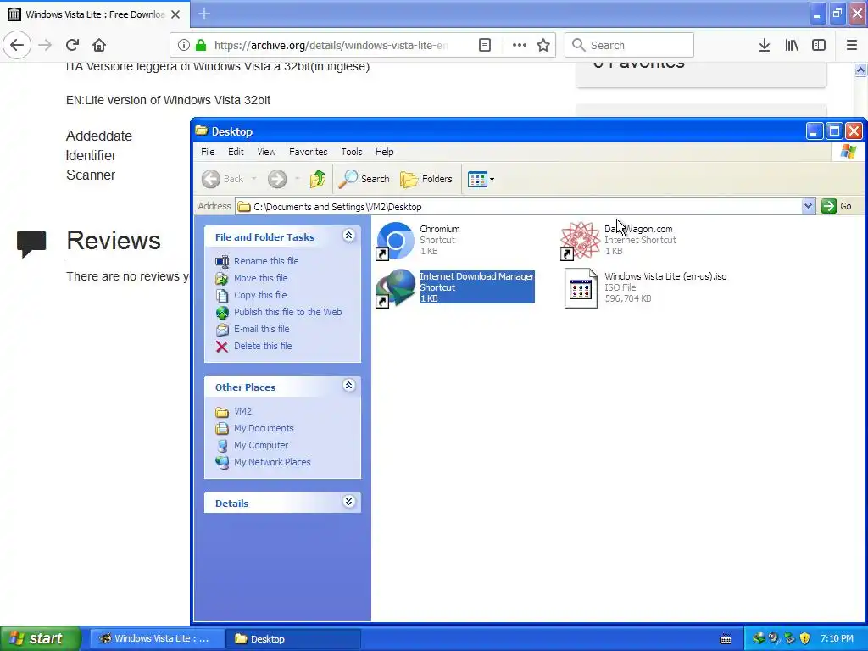Click Explorer Search toolbar button
The width and height of the screenshot is (868, 651).
[x=364, y=179]
